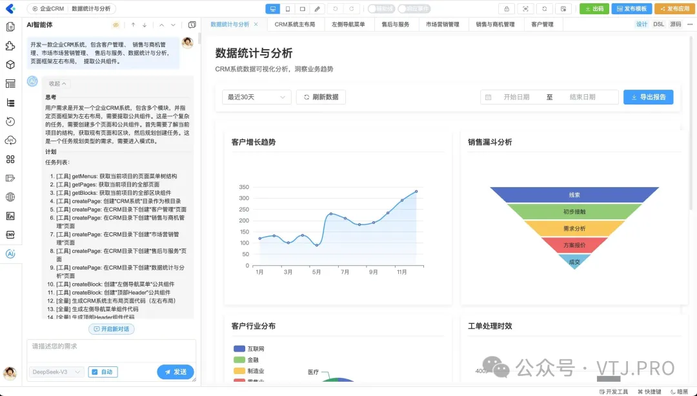Click the lock icon in top toolbar
Image resolution: width=697 pixels, height=396 pixels.
[506, 9]
